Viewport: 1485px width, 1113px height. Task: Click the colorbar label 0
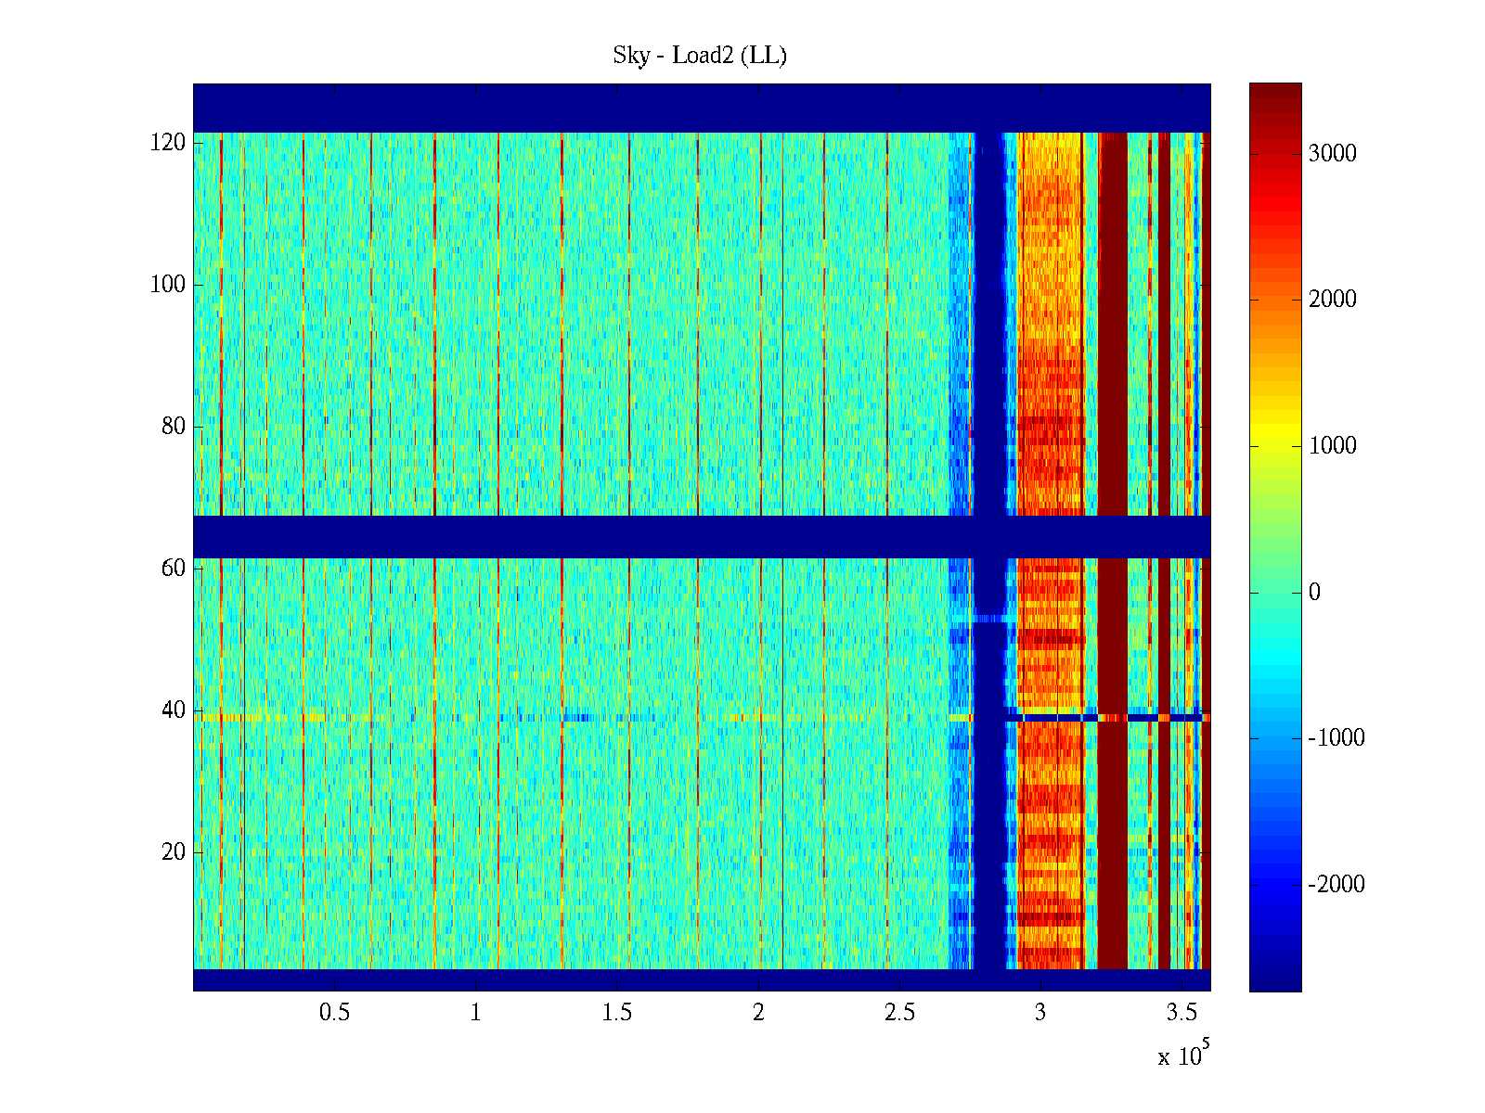tap(1314, 593)
